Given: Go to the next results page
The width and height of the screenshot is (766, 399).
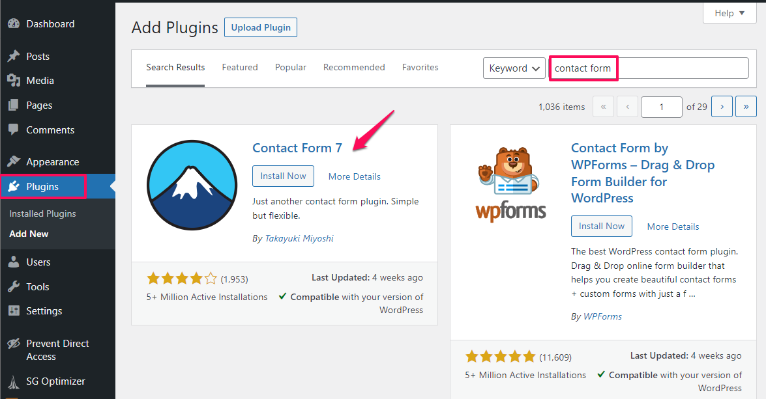Looking at the screenshot, I should [722, 107].
